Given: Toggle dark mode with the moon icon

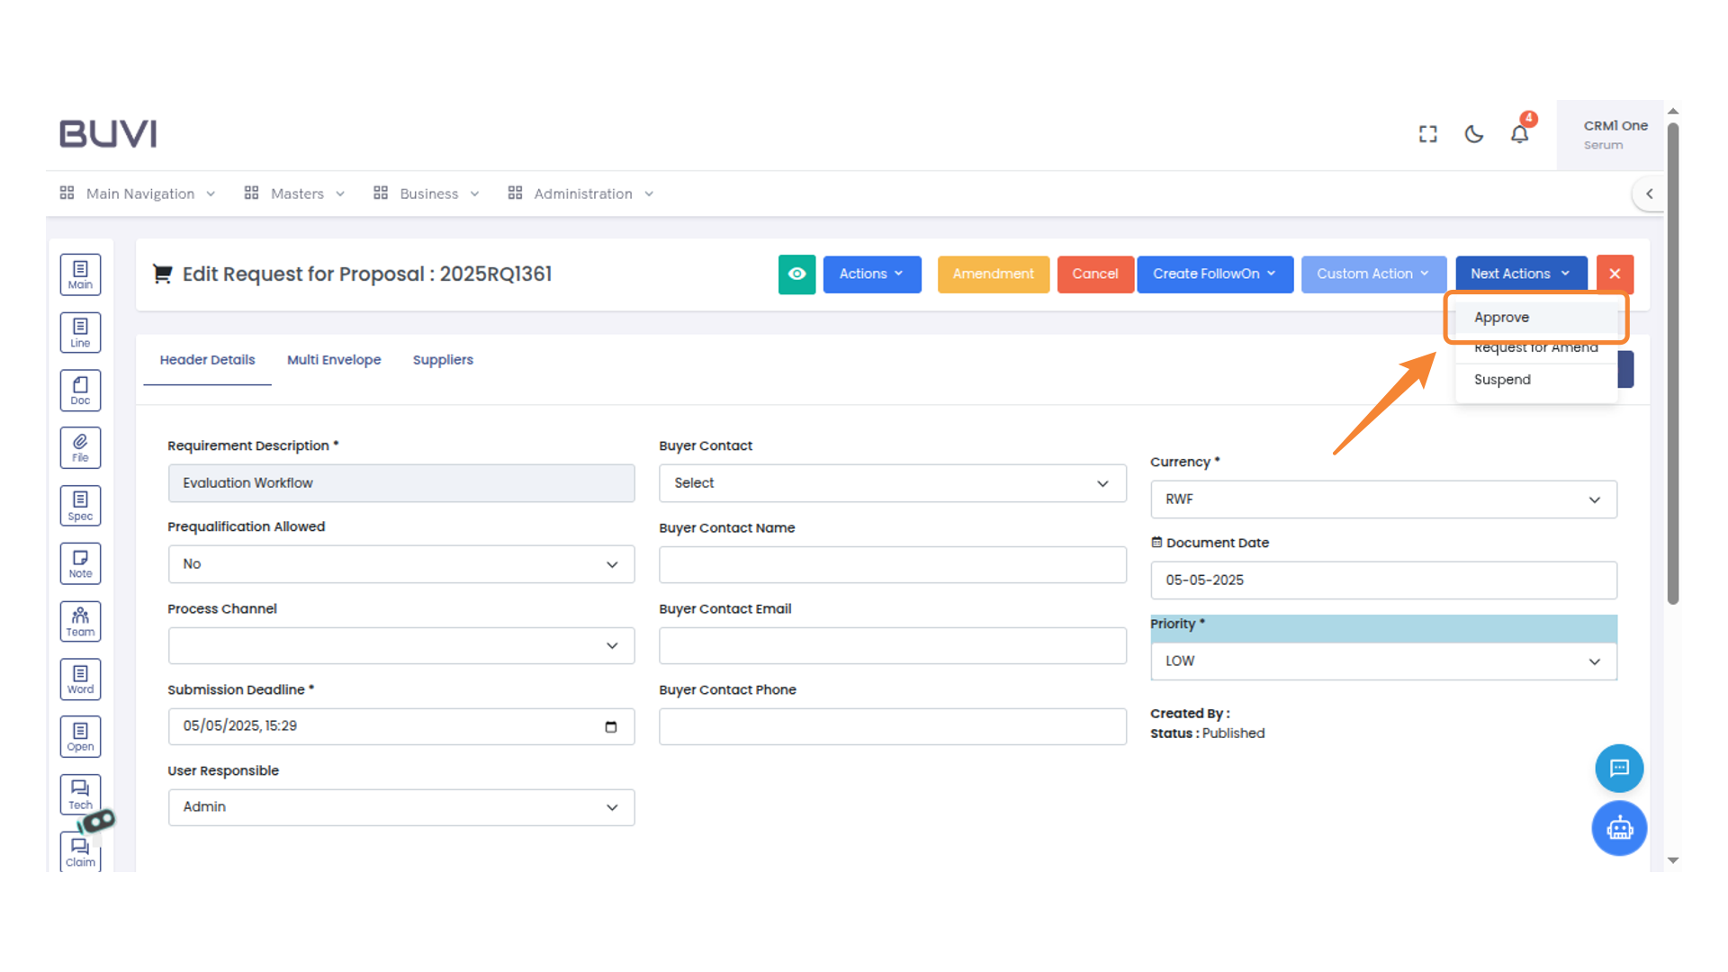Looking at the screenshot, I should point(1473,134).
